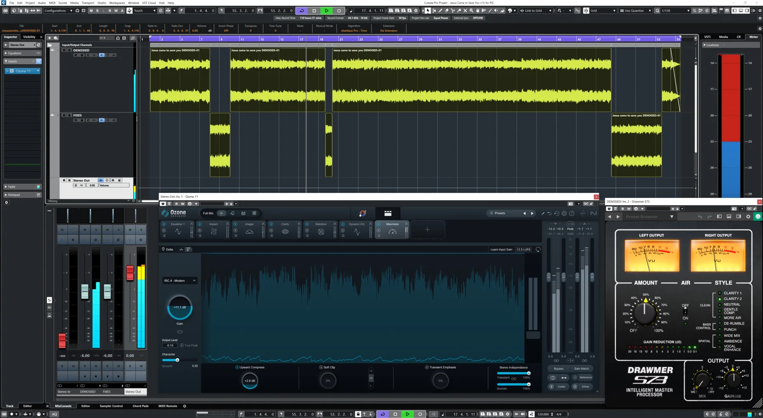
Task: Toggle the purple Cycle loop button
Action: coord(302,11)
